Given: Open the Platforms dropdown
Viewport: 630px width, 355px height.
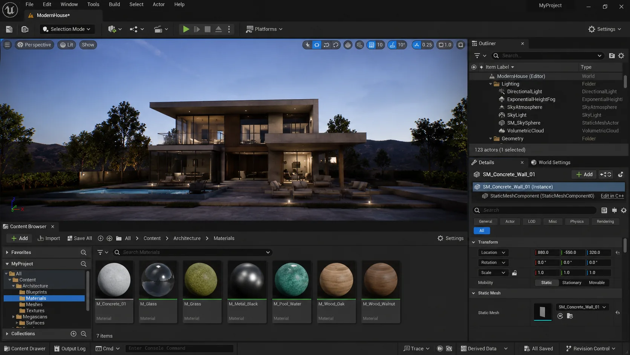Looking at the screenshot, I should coord(264,29).
